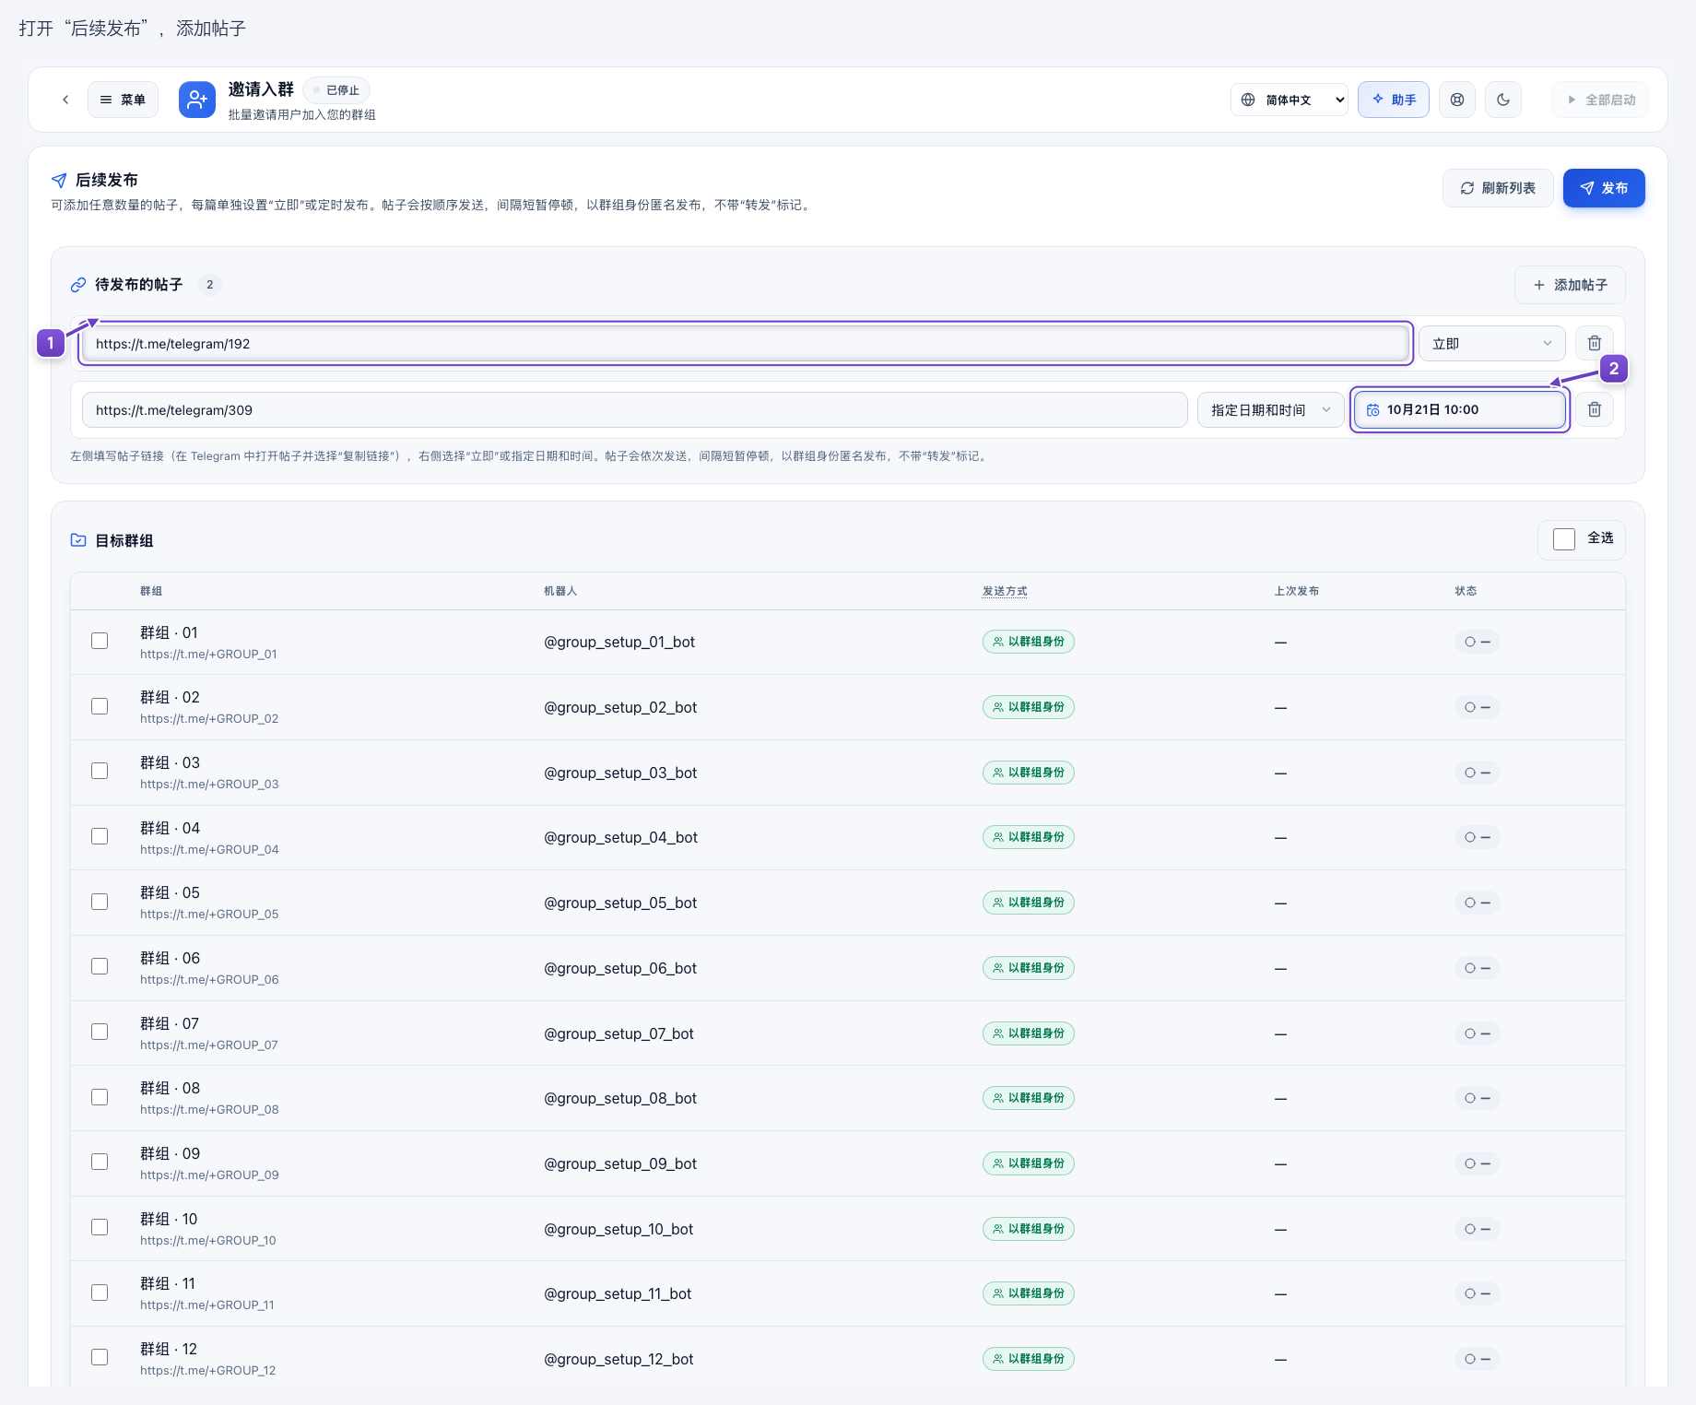Click 上次发布 column header
This screenshot has height=1405, width=1696.
tap(1296, 591)
